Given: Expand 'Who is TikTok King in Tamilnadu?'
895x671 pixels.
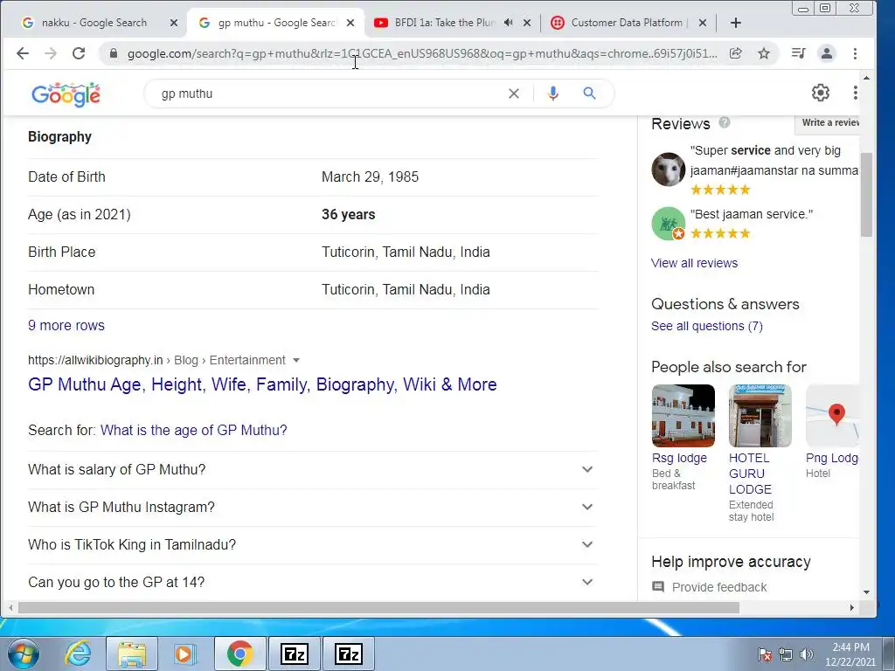Looking at the screenshot, I should [313, 545].
